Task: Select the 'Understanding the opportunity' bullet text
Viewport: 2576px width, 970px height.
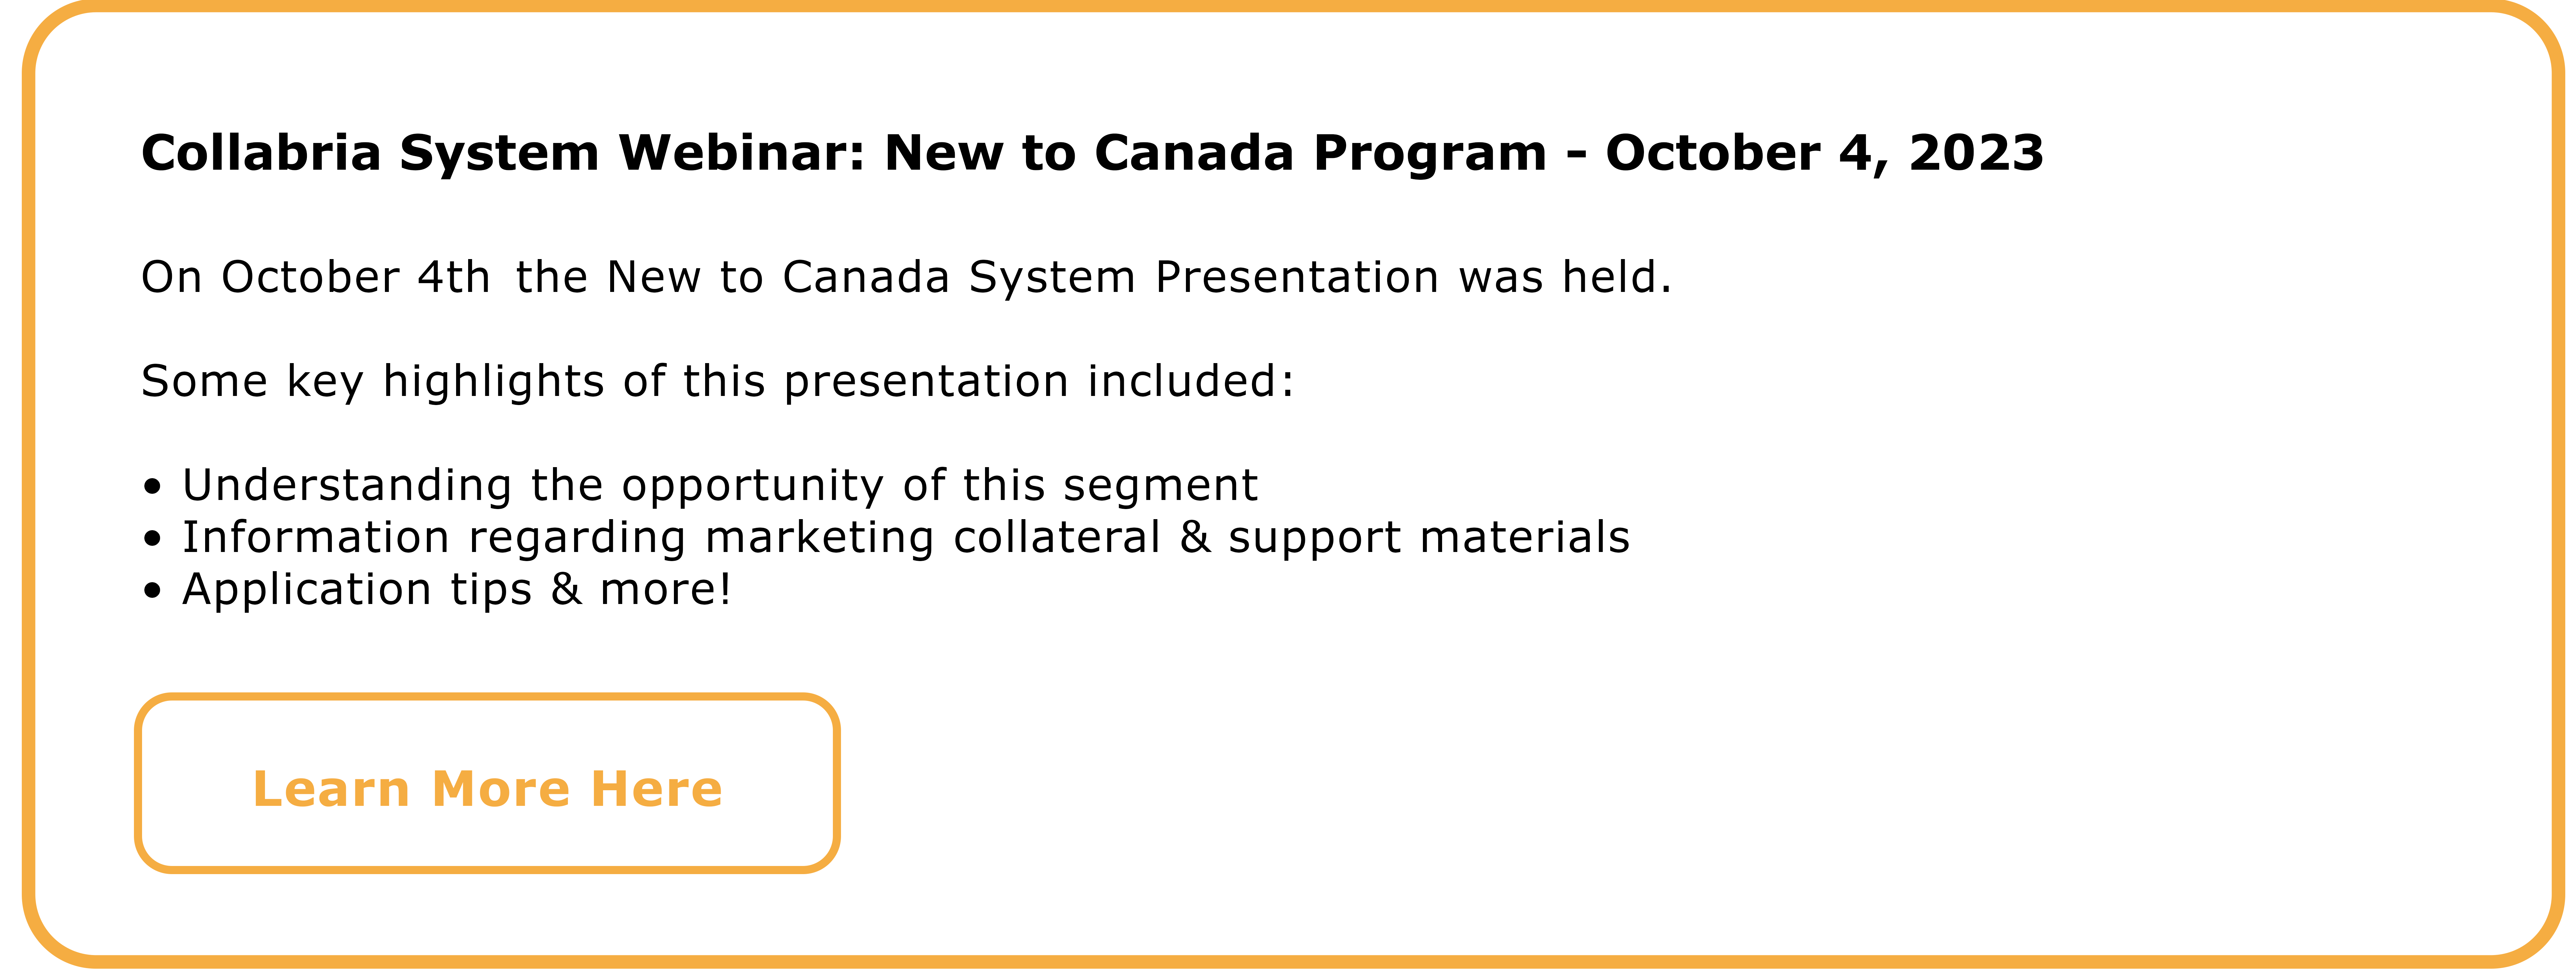Action: pos(719,486)
